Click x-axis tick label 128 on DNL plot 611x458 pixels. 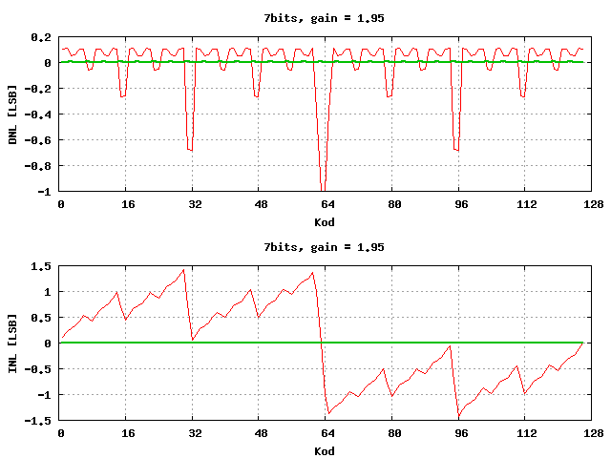coord(591,204)
